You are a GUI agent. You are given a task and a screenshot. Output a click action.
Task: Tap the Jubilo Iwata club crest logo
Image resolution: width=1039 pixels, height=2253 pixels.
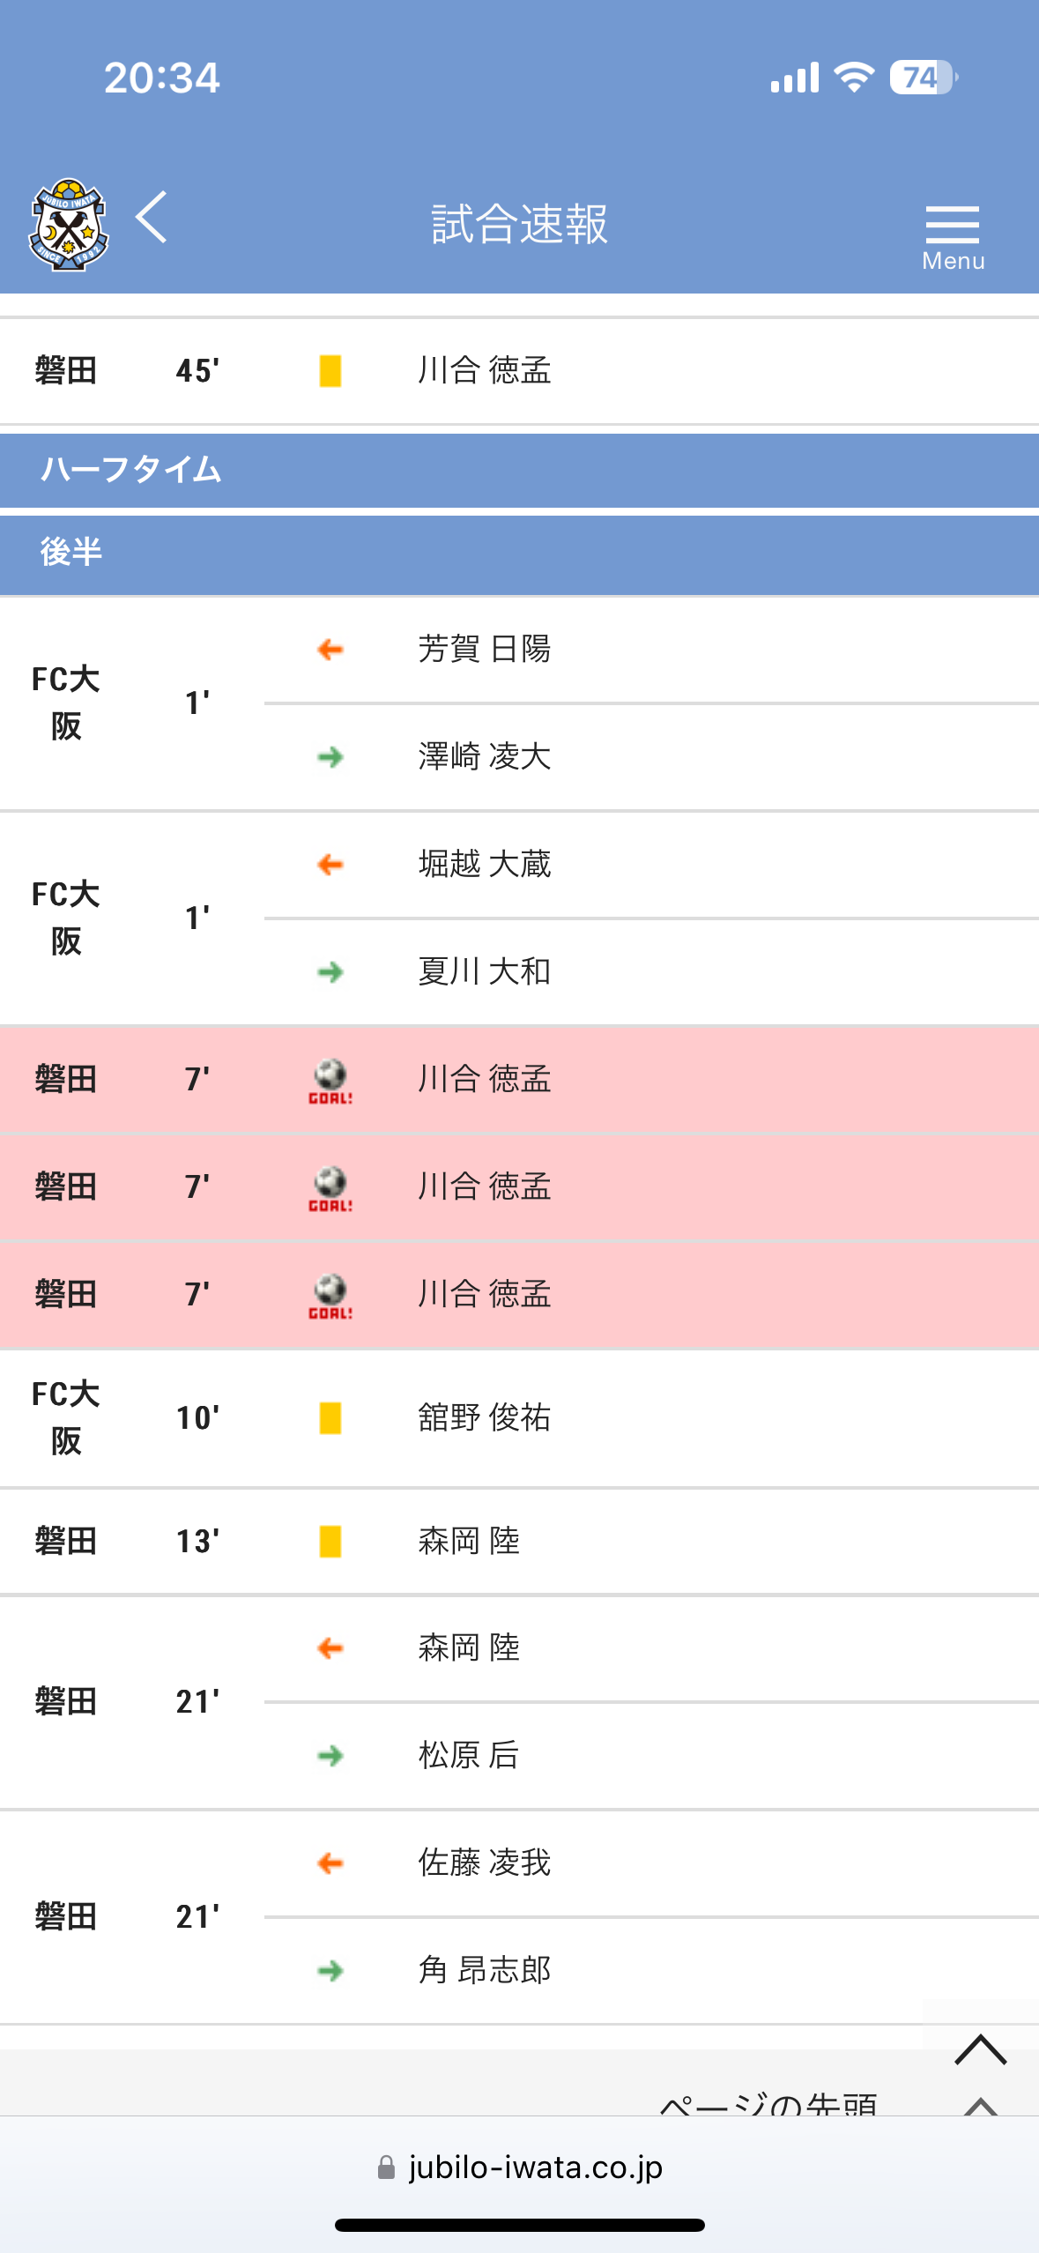pos(69,224)
